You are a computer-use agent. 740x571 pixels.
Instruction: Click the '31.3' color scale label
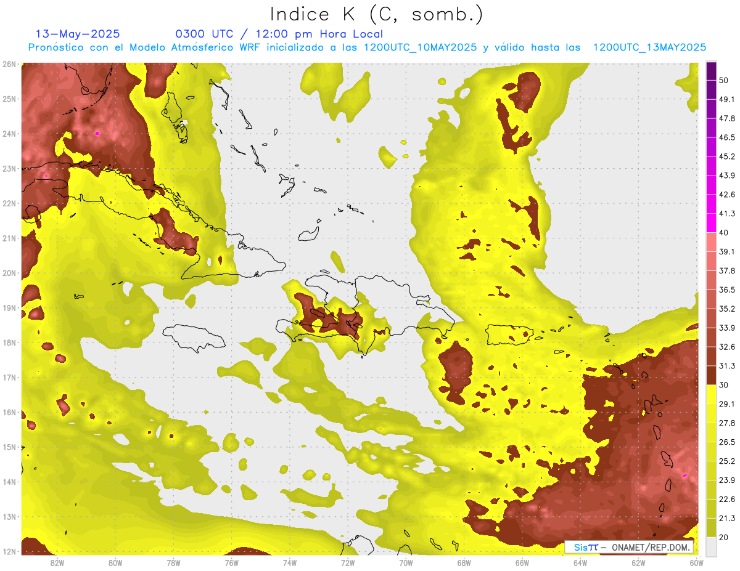click(x=727, y=366)
